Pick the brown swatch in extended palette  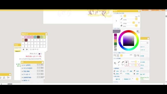click(x=38, y=37)
